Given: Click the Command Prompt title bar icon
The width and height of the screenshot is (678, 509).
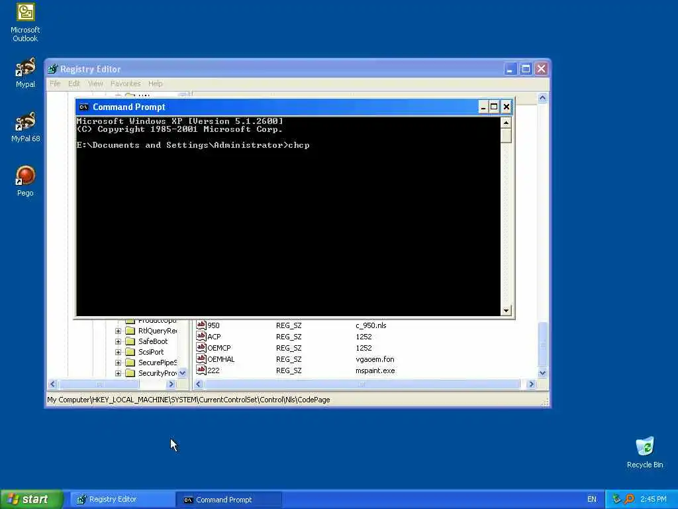Looking at the screenshot, I should pos(83,107).
